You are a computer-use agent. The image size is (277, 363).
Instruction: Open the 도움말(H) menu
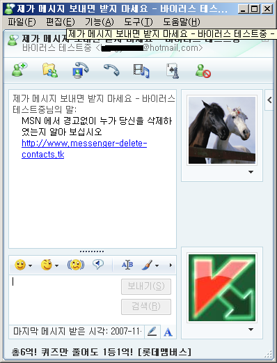(x=182, y=22)
